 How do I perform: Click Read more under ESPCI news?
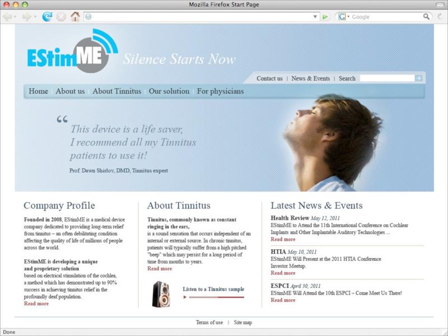coord(283,300)
